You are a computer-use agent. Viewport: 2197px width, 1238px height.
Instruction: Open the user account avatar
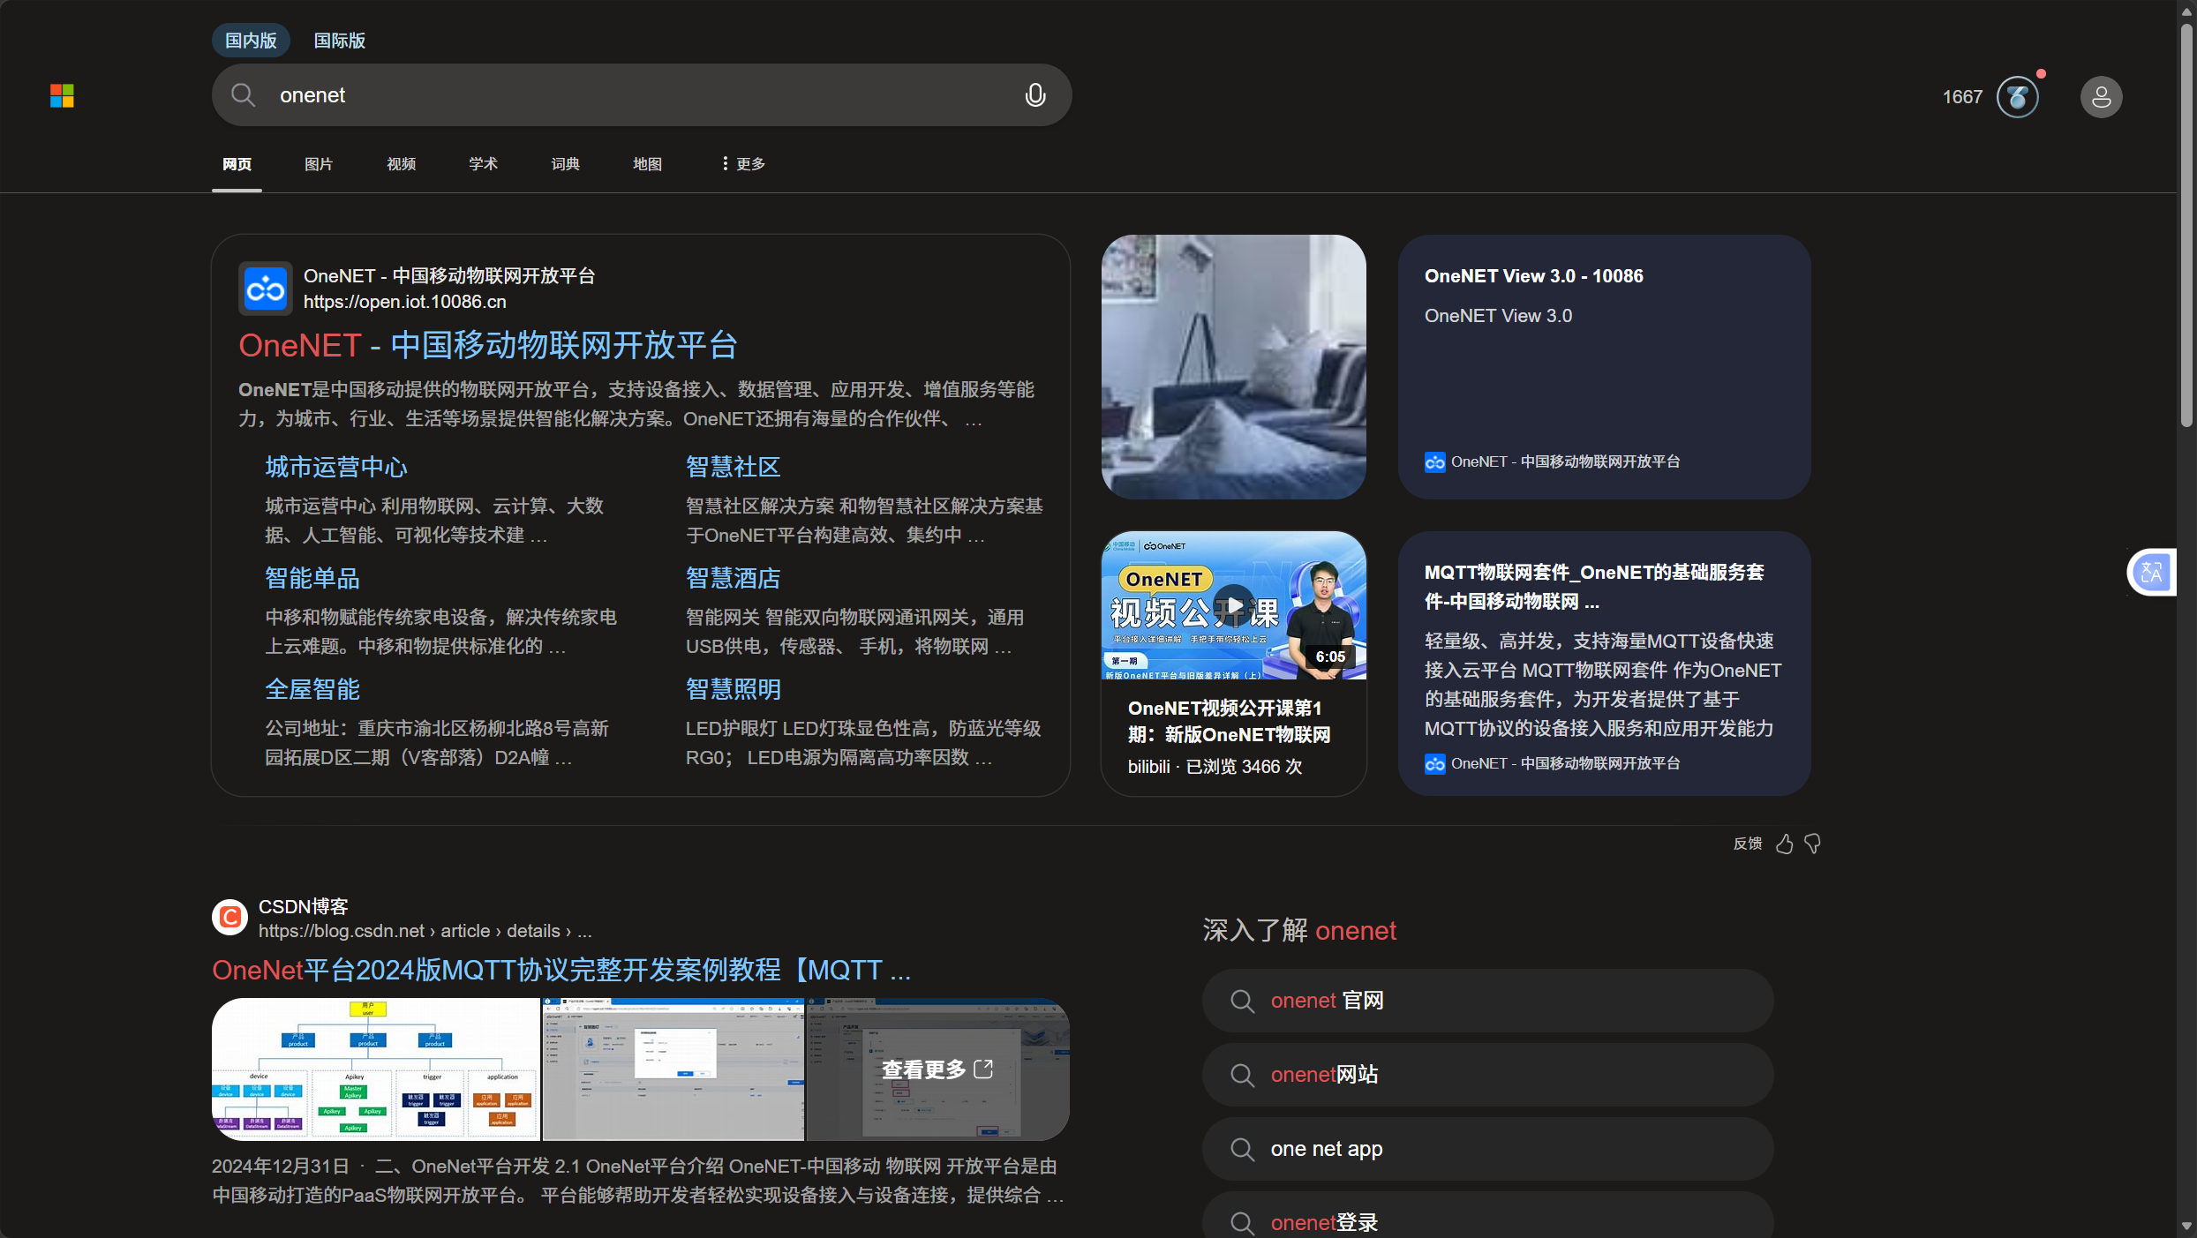pyautogui.click(x=2101, y=96)
